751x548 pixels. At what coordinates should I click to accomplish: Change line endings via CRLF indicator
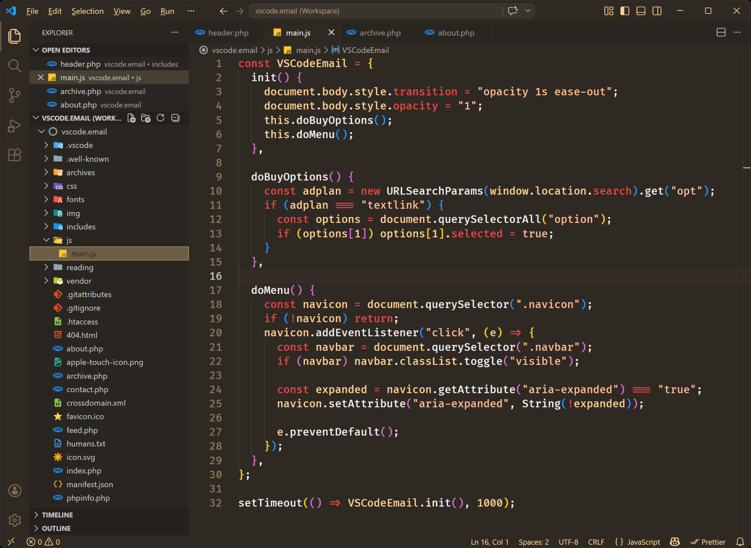click(x=596, y=542)
